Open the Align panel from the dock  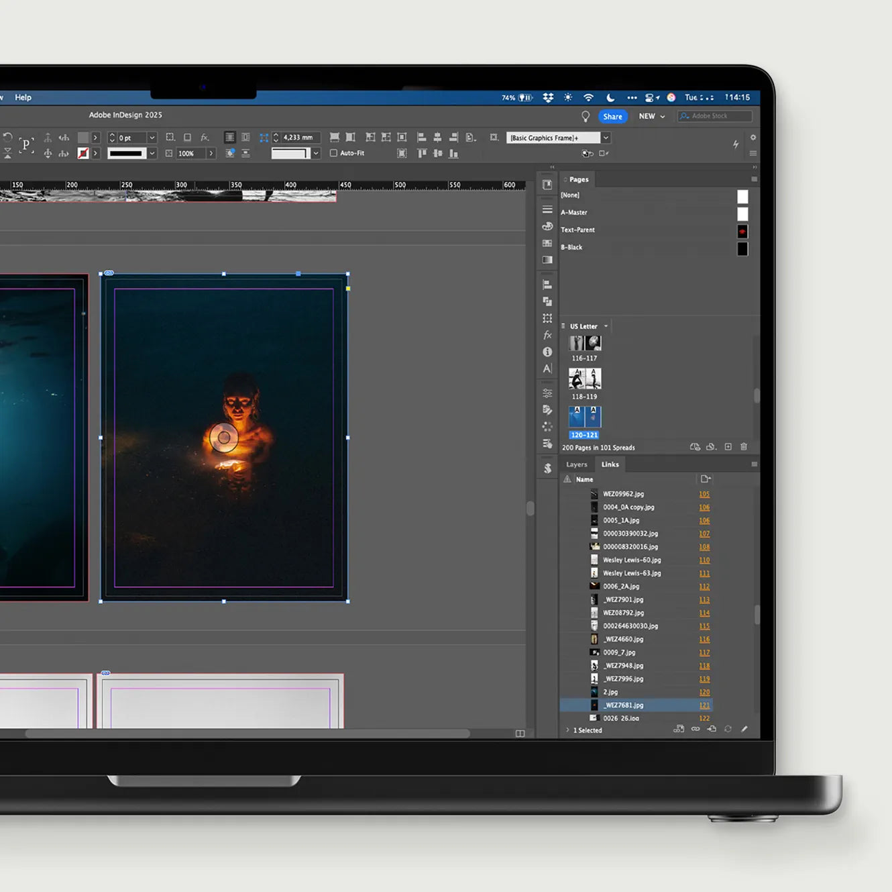click(x=547, y=285)
